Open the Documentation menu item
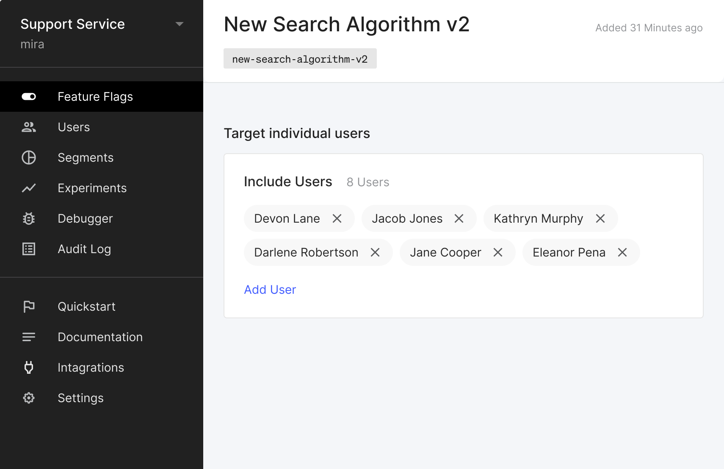Viewport: 724px width, 469px height. 100,337
